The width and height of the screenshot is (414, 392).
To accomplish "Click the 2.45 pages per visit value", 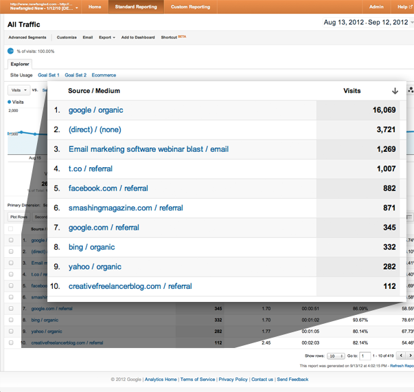I will click(x=266, y=342).
